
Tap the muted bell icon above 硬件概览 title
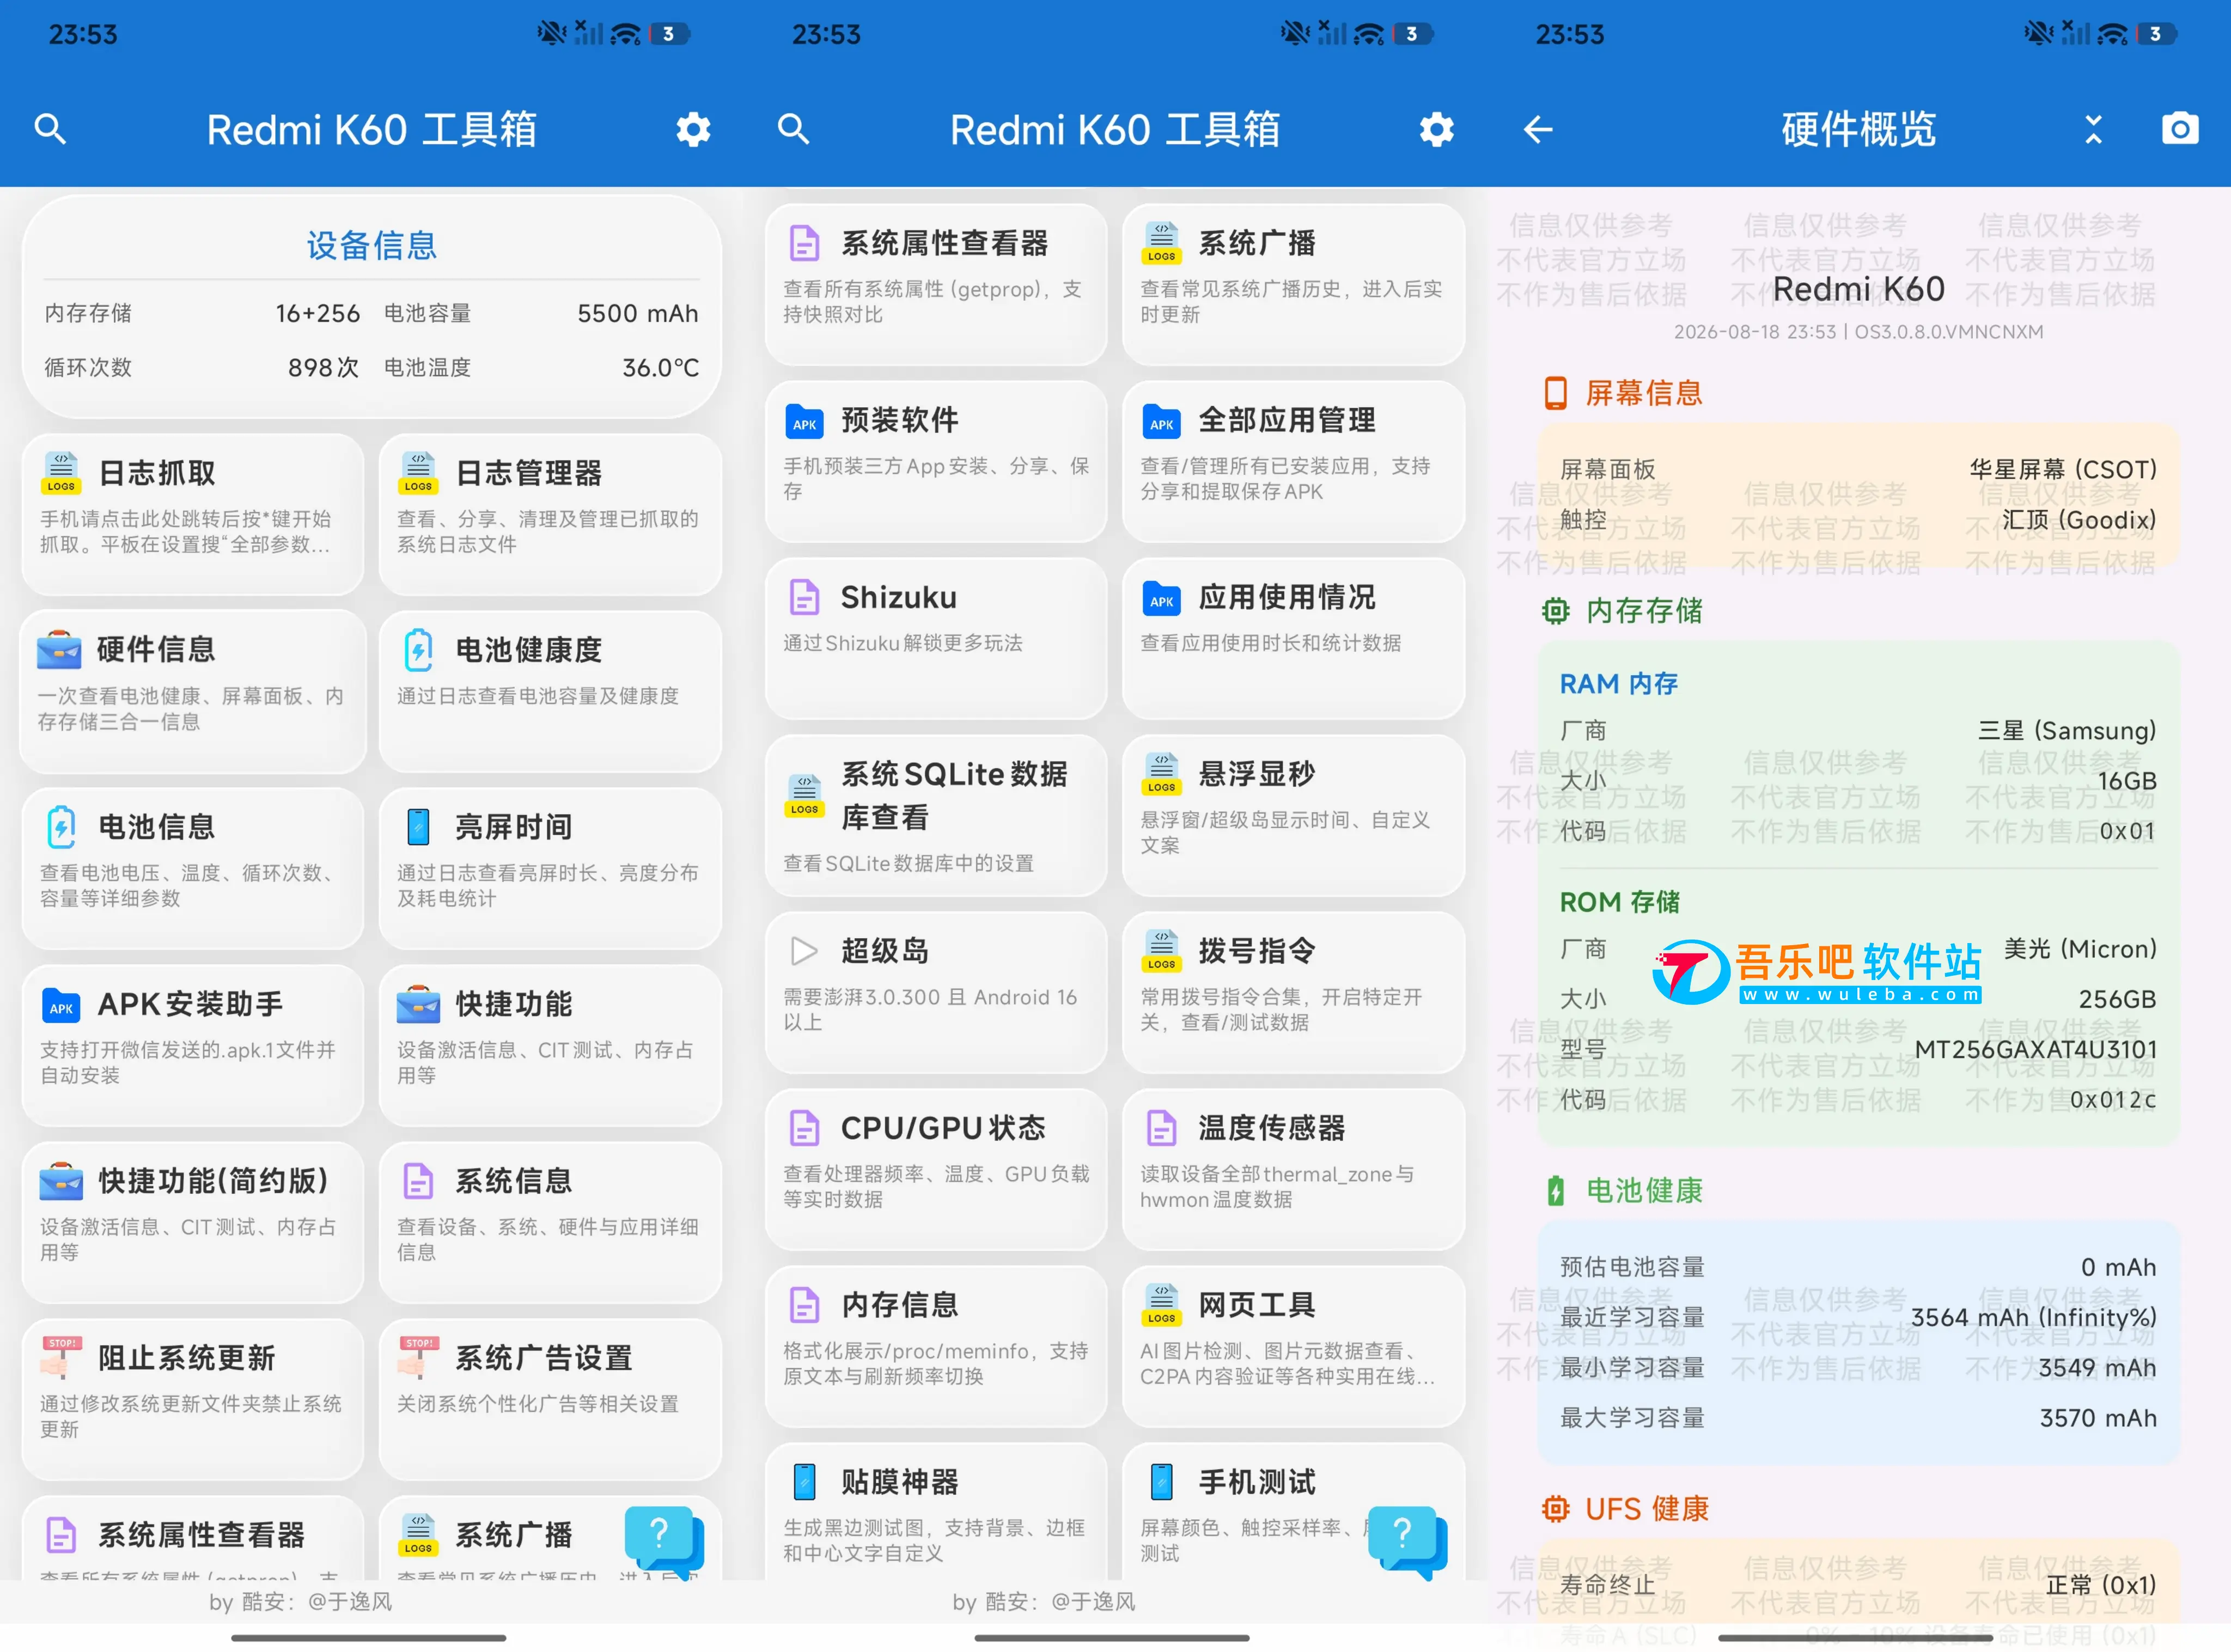tap(2039, 33)
